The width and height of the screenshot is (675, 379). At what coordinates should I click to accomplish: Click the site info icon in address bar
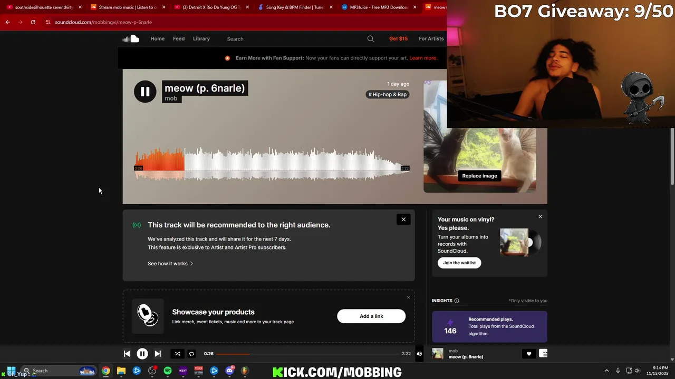click(48, 22)
